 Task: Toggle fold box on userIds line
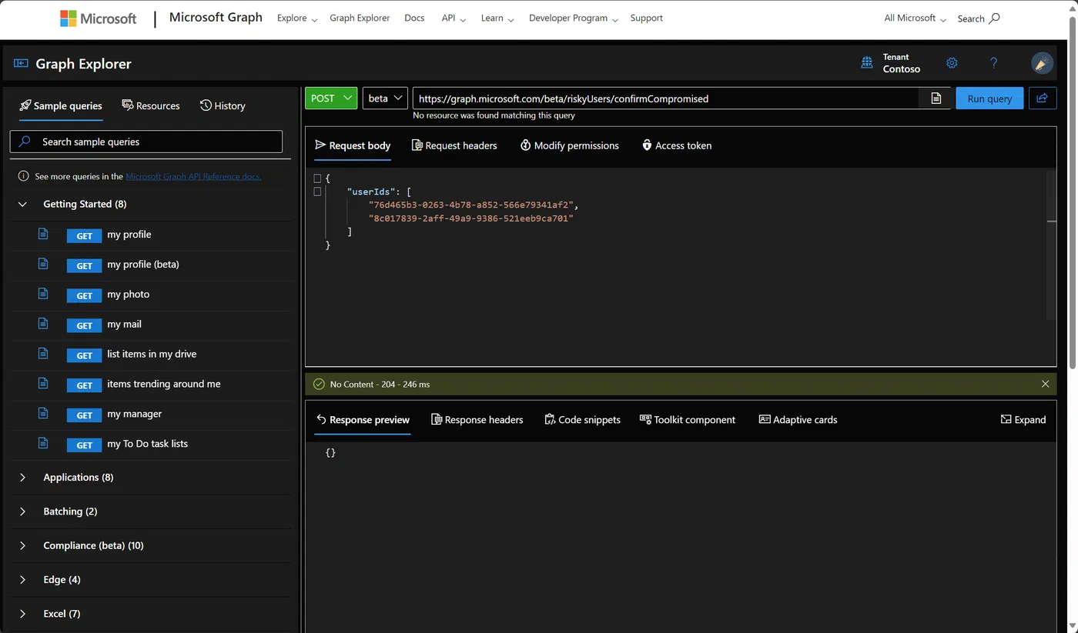pyautogui.click(x=317, y=192)
